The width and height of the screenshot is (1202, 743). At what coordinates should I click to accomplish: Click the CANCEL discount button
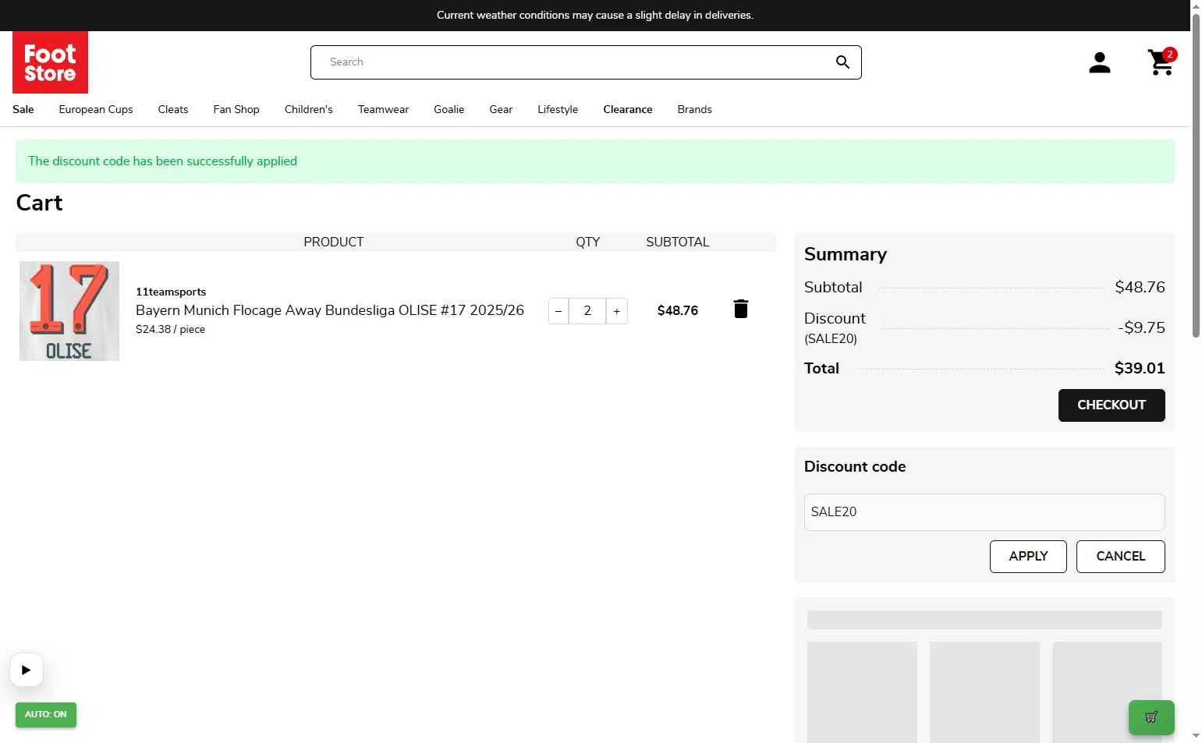(1121, 557)
